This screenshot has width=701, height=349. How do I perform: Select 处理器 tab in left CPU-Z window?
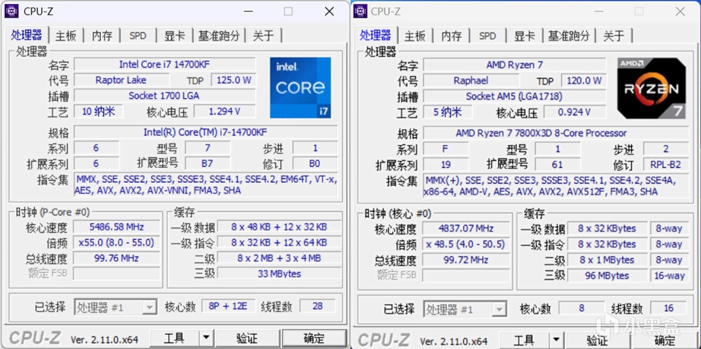tap(26, 35)
